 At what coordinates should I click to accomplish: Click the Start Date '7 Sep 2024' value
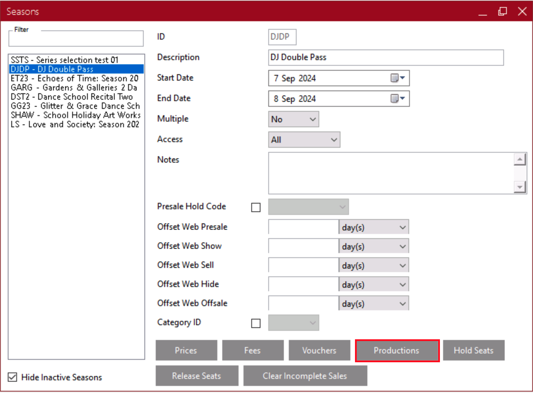[294, 78]
